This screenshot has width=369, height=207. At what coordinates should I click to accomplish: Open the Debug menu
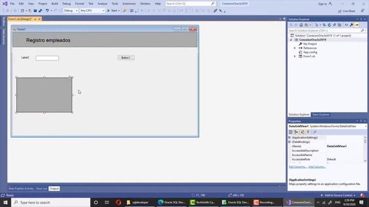(66, 4)
